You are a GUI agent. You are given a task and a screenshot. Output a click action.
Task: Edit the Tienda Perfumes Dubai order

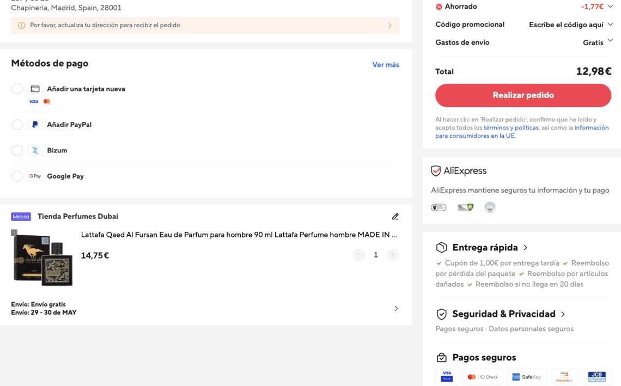(x=395, y=217)
